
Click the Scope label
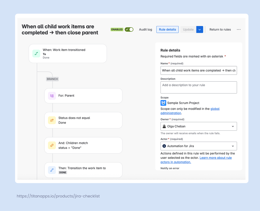tap(164, 98)
